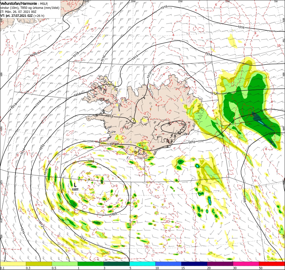Click the '0.5' legend scale value
This screenshot has height=270, width=285.
click(x=54, y=268)
